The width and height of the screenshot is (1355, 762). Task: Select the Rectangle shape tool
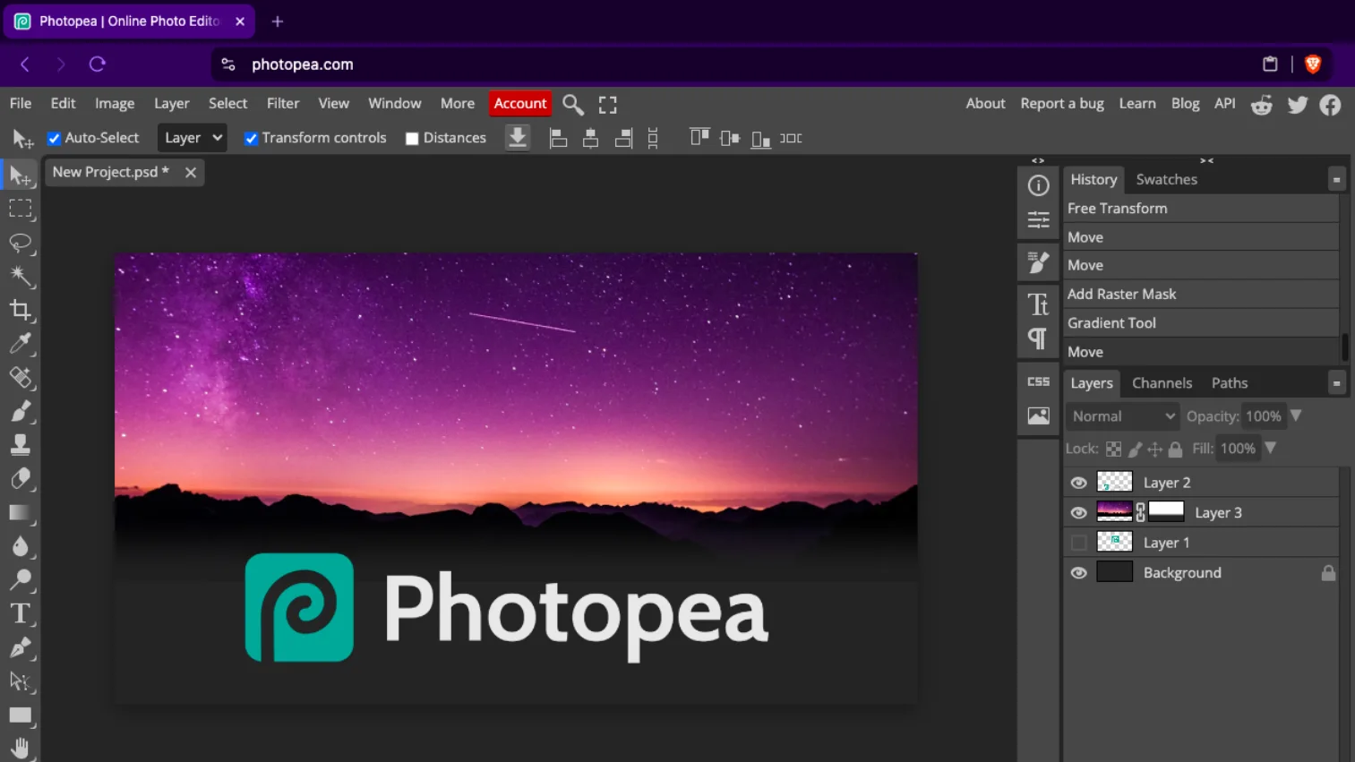[21, 715]
